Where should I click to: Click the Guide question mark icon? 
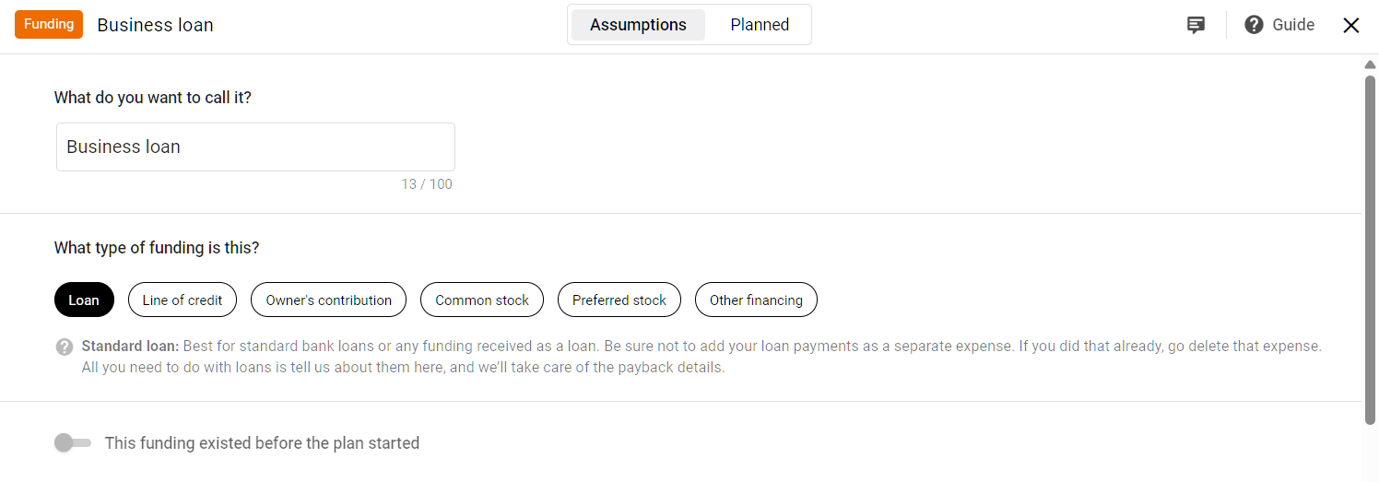(1254, 25)
